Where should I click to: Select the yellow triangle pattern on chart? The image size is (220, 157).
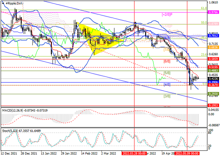coord(98,40)
